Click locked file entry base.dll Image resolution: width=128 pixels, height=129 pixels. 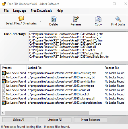[59, 90]
